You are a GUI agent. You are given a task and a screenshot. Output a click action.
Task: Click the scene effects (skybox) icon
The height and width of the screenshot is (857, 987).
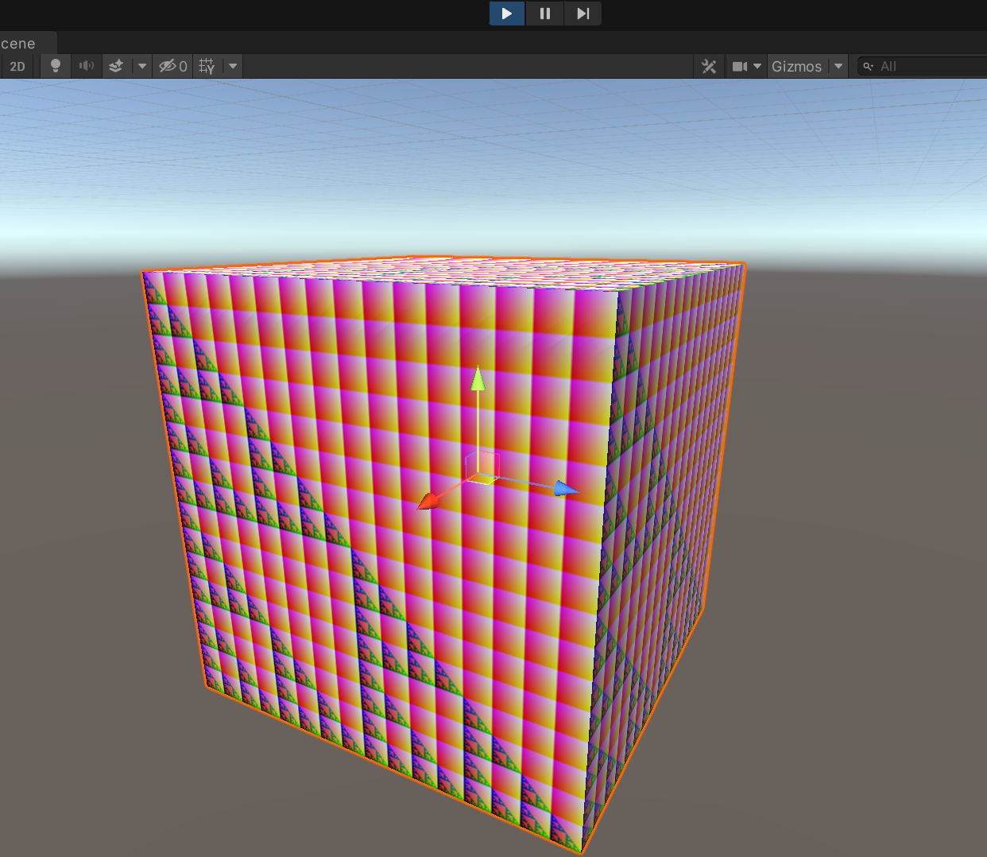[x=116, y=66]
